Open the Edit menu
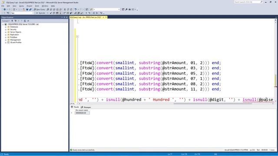The height and width of the screenshot is (156, 278). (8, 6)
